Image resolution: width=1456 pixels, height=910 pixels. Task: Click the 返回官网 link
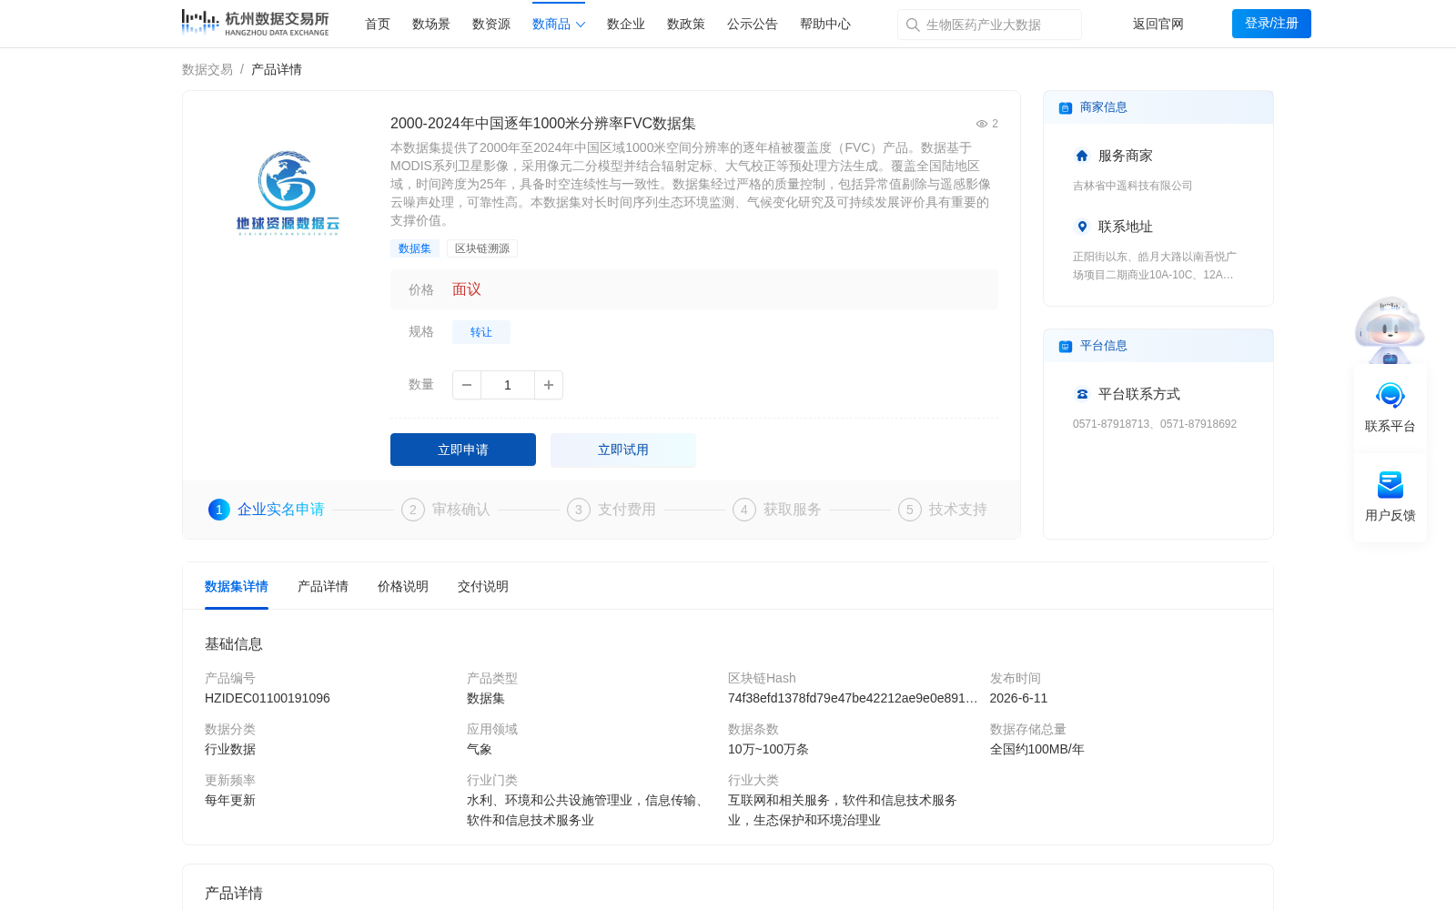pos(1158,24)
